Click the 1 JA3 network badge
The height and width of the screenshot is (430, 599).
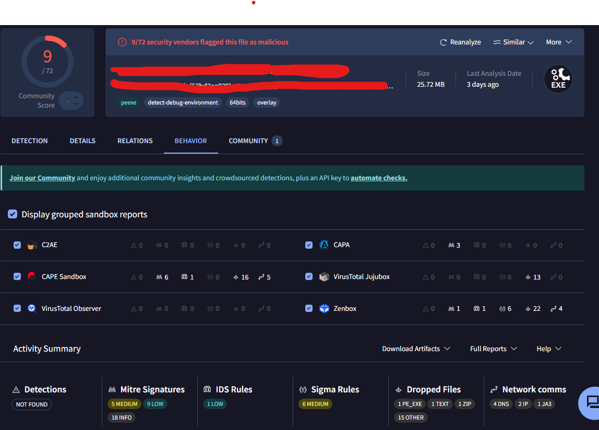544,404
